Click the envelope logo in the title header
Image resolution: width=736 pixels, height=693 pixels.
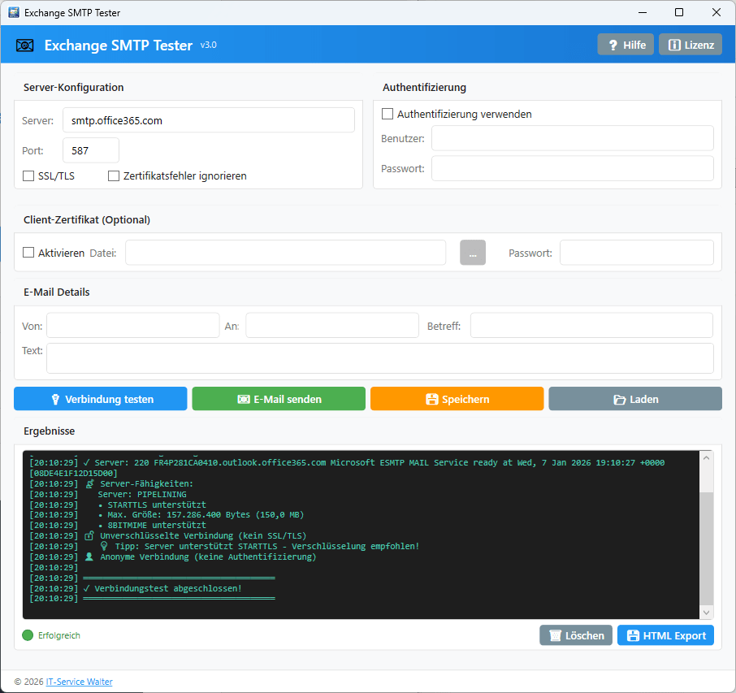[x=25, y=45]
